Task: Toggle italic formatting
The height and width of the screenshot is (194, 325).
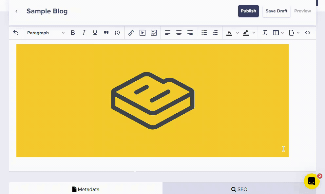Action: coord(84,33)
